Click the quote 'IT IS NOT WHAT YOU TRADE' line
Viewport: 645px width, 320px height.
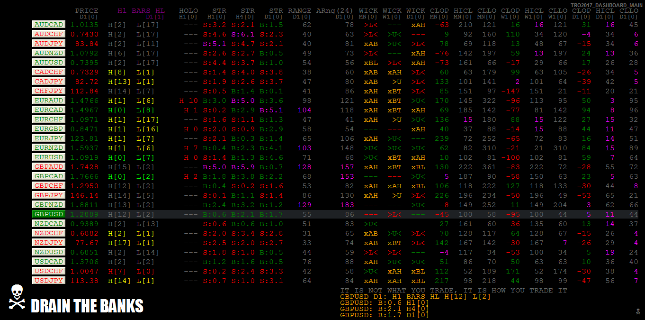454,290
